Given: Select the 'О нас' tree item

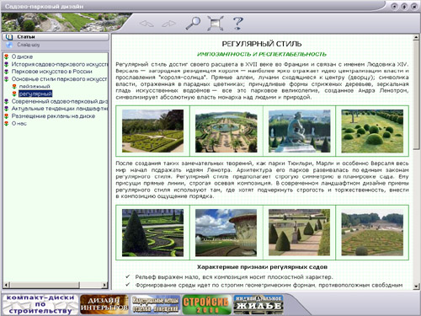Looking at the screenshot, I should [x=19, y=123].
